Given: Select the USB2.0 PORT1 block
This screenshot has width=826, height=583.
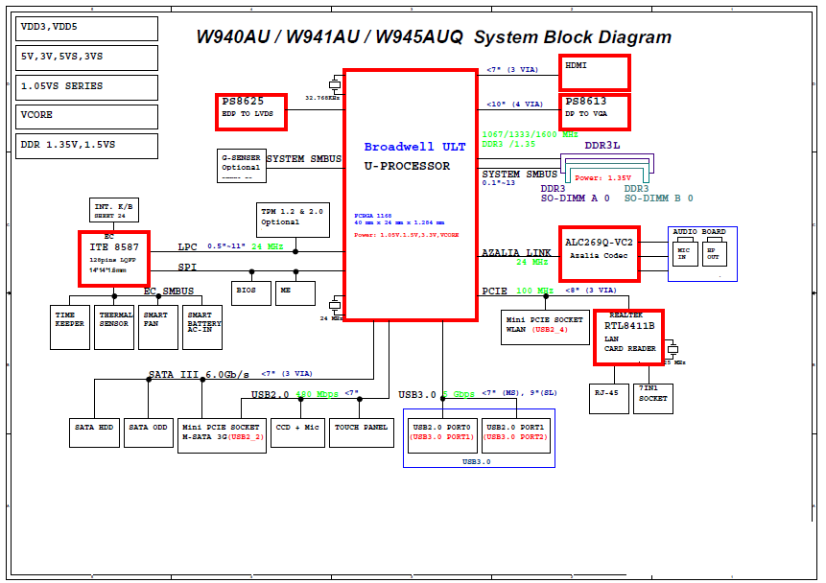Looking at the screenshot, I should [x=516, y=435].
